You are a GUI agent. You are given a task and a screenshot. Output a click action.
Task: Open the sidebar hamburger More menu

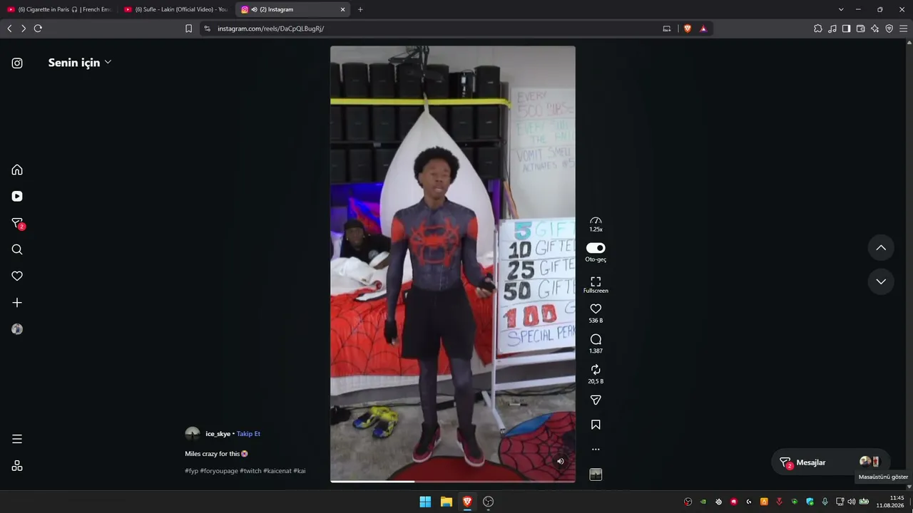17,439
